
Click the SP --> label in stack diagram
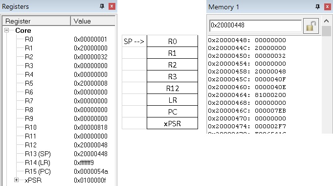coord(134,41)
